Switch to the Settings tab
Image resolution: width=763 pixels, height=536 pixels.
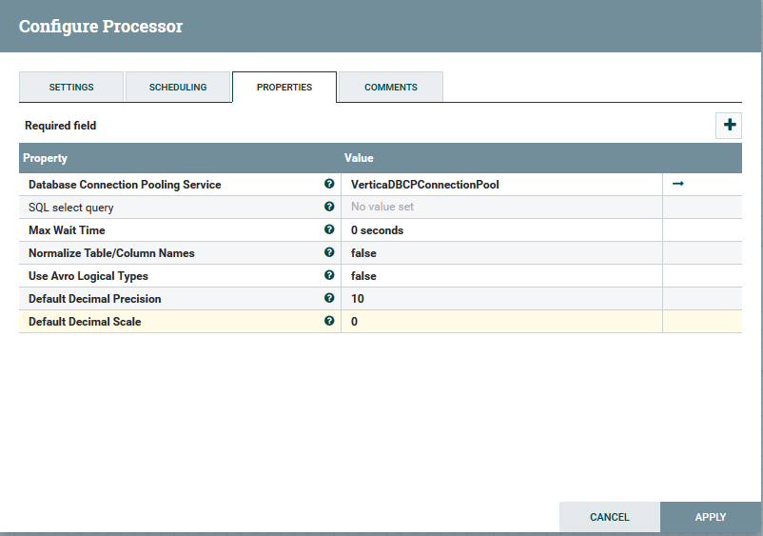point(71,87)
